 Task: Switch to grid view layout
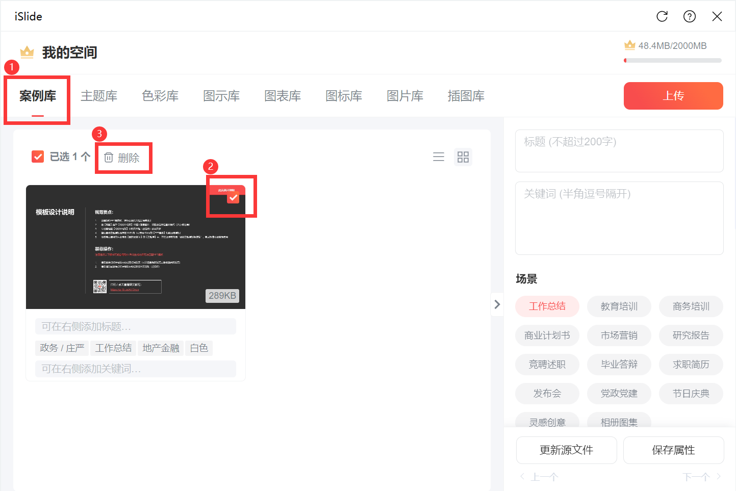click(463, 157)
